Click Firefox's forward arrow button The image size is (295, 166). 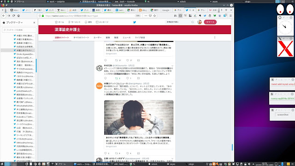[9, 16]
